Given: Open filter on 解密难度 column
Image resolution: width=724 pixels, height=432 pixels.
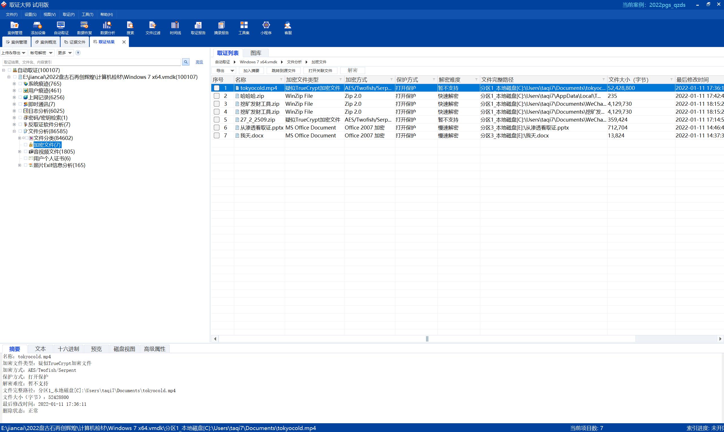Looking at the screenshot, I should (476, 79).
